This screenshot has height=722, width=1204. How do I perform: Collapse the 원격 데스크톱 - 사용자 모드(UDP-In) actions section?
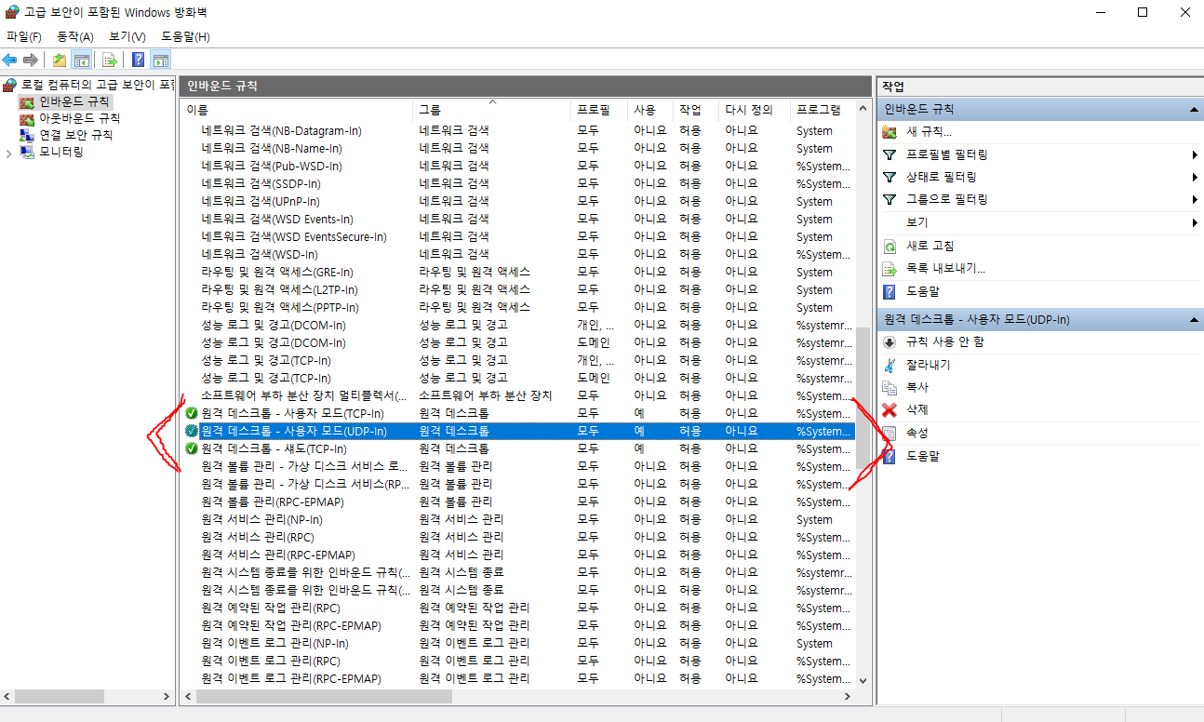pos(1194,319)
